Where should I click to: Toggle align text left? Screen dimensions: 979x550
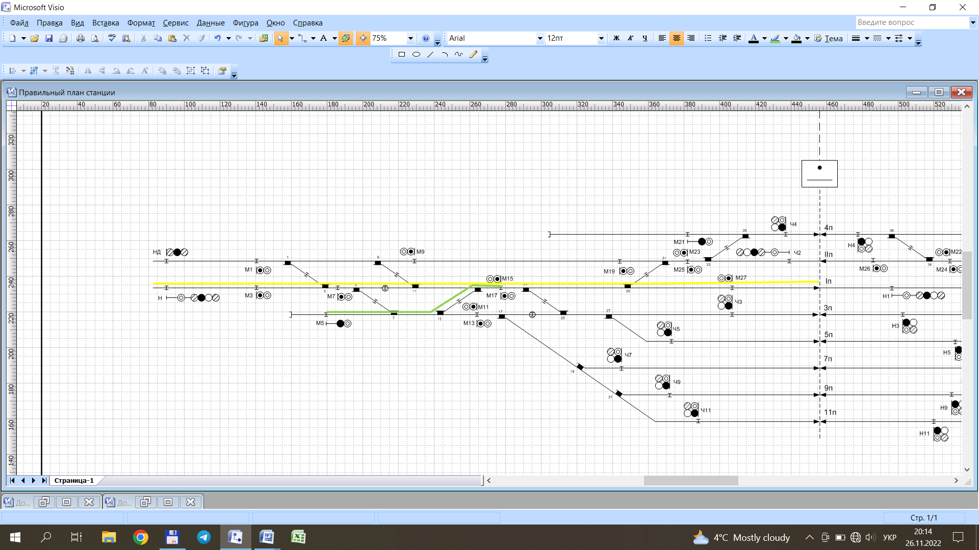662,38
